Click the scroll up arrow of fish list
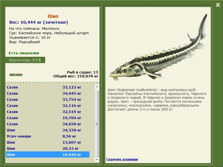 [x=97, y=87]
